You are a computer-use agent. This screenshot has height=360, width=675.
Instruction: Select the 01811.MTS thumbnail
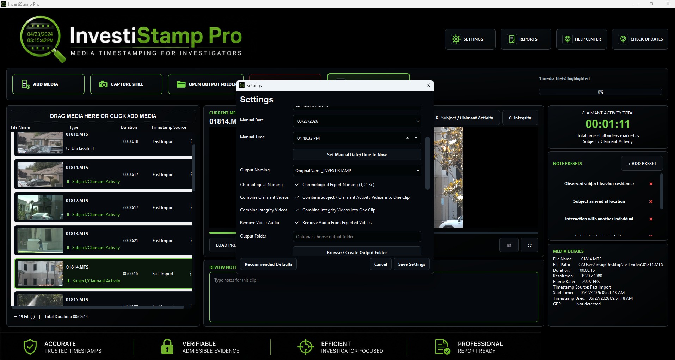click(40, 174)
